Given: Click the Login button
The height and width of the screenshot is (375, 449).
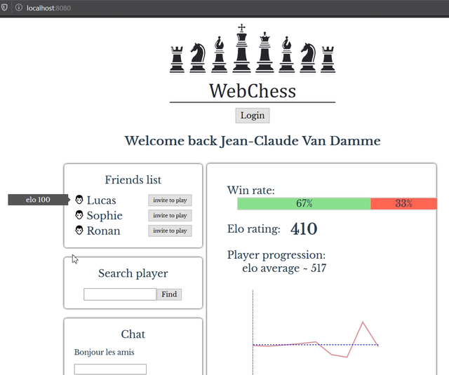Looking at the screenshot, I should pos(253,116).
